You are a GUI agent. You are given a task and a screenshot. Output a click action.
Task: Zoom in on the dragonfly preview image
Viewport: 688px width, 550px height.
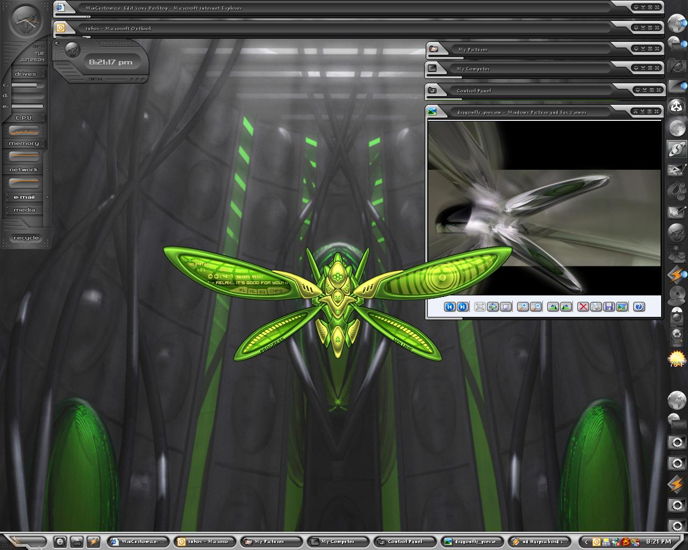tap(523, 307)
